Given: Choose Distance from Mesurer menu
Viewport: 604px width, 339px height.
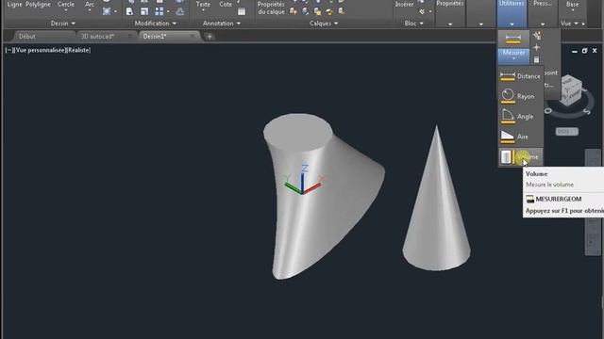Looking at the screenshot, I should (520, 76).
